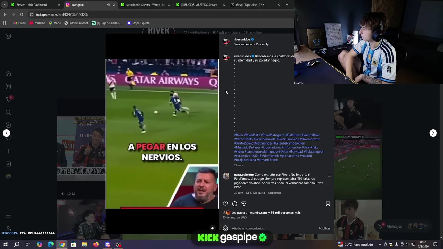Go back in Chrome browser
The image size is (443, 249).
5,15
